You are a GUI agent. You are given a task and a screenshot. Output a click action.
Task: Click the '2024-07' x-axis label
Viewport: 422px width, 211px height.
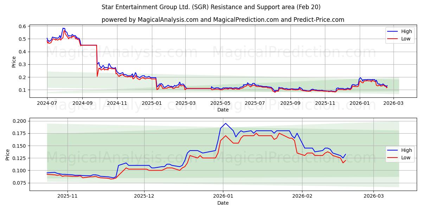(47, 103)
